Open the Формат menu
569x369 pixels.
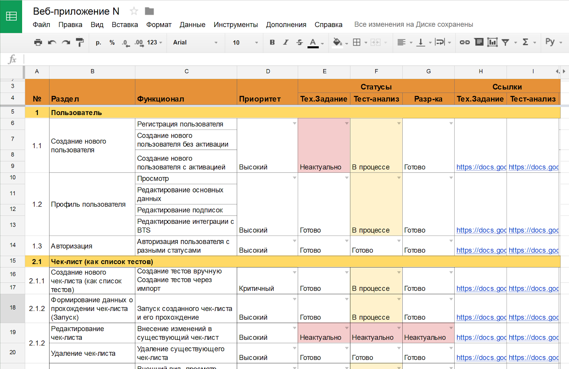tap(159, 25)
